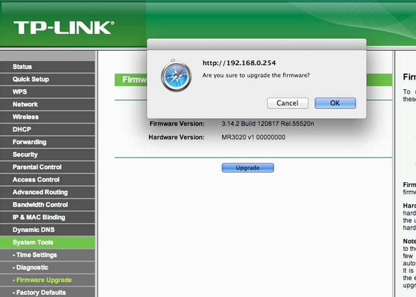
Task: Open Quick Setup in sidebar
Action: coord(31,79)
